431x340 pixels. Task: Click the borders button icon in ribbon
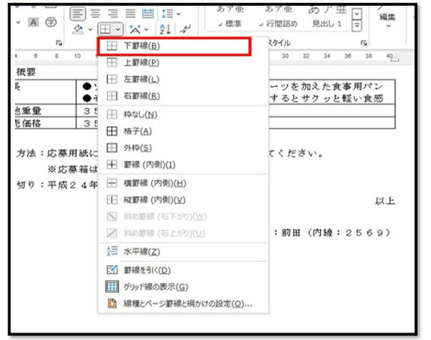pos(106,29)
